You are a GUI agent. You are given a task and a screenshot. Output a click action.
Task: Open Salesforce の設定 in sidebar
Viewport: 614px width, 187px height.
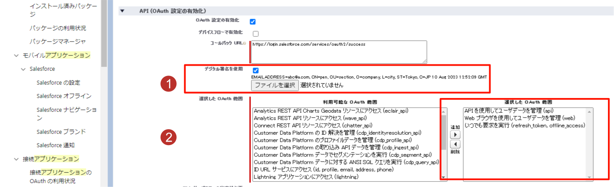(58, 82)
